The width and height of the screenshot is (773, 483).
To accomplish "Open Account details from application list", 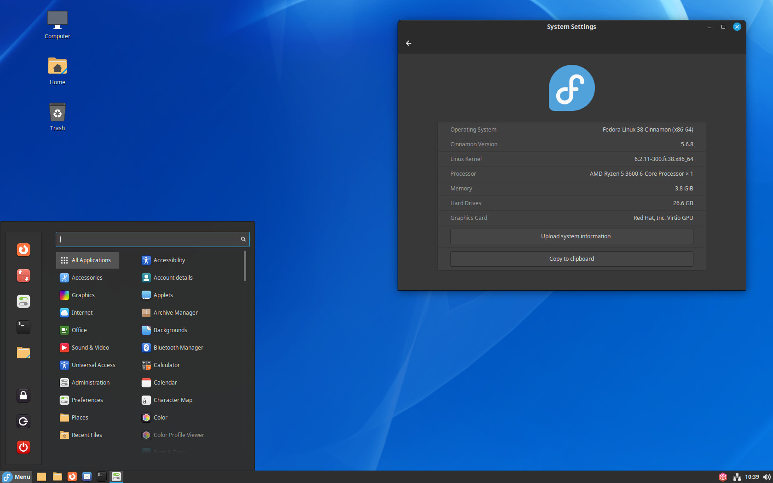I will pos(167,278).
